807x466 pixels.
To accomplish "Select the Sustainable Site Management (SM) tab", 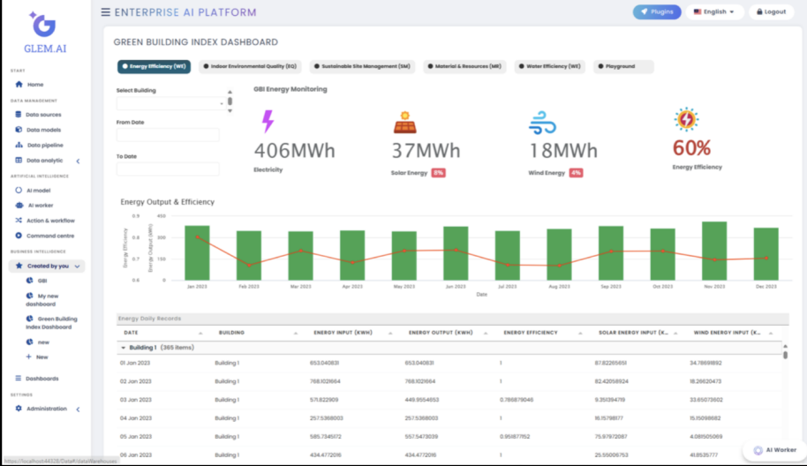I will point(362,66).
